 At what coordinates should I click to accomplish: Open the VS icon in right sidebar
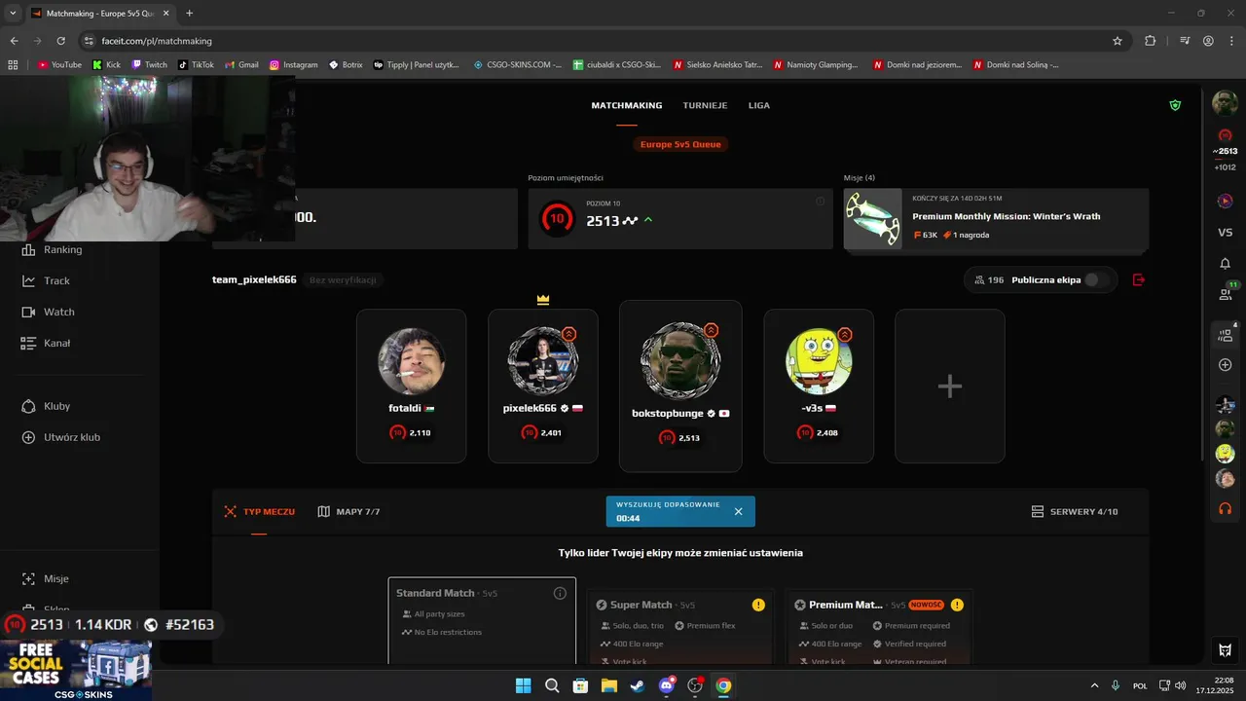click(x=1225, y=233)
